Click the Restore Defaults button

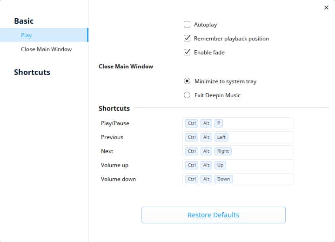coord(213,215)
